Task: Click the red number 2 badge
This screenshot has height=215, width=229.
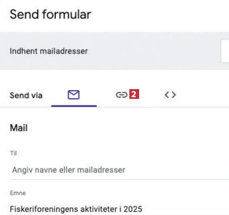Action: pyautogui.click(x=134, y=94)
